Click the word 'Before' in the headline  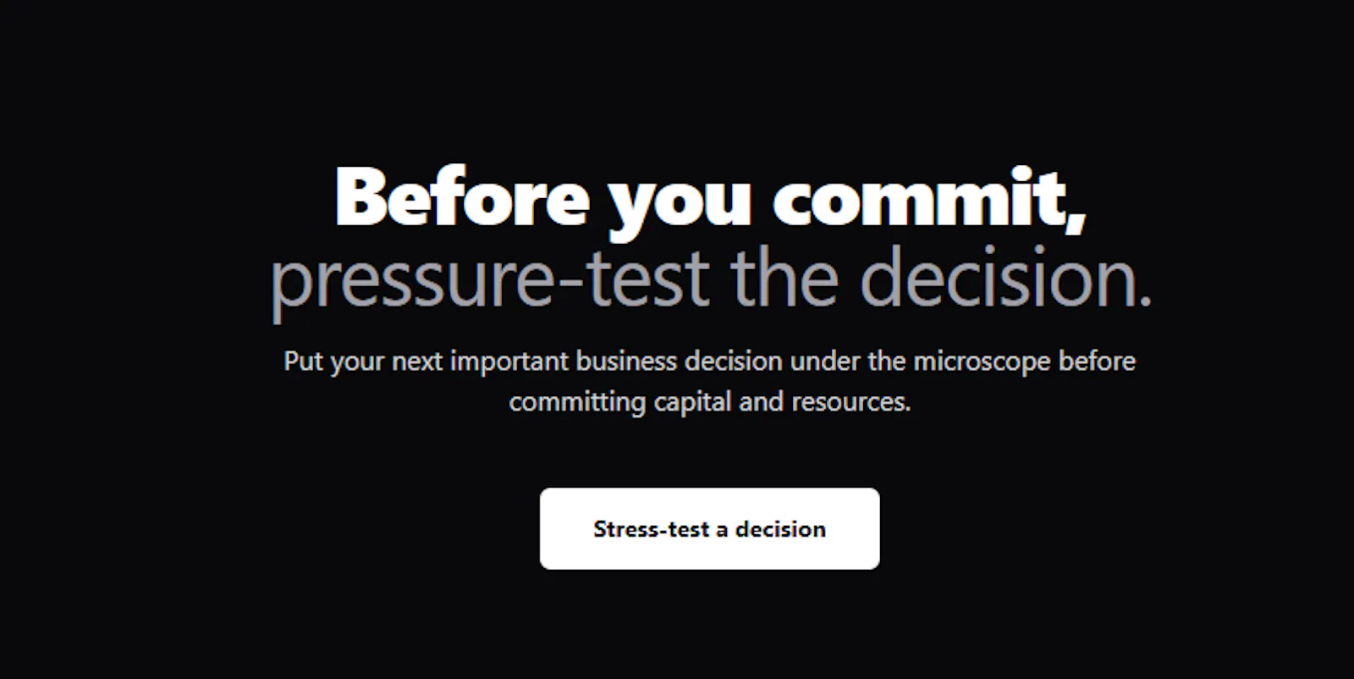(x=463, y=196)
